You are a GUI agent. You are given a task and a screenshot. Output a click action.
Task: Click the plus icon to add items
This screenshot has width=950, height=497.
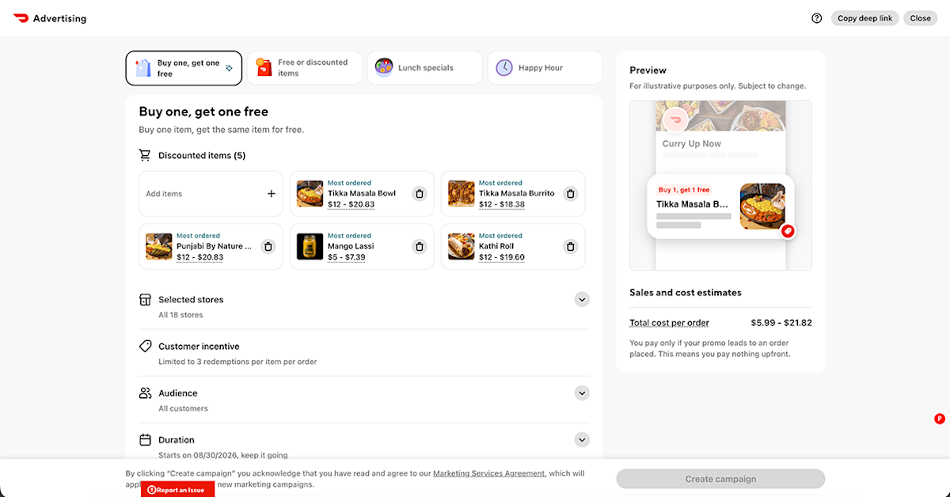272,194
